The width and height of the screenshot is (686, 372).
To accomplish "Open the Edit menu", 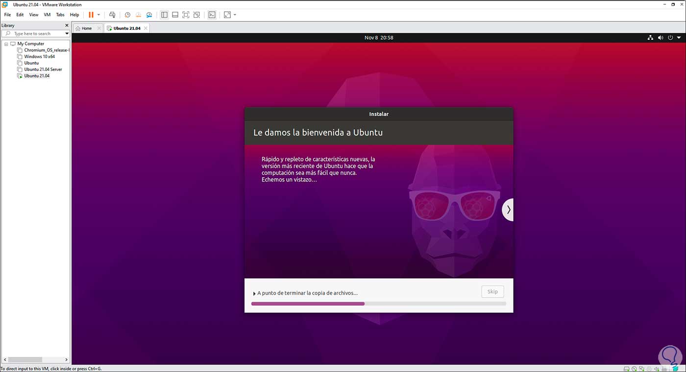I will (x=20, y=15).
